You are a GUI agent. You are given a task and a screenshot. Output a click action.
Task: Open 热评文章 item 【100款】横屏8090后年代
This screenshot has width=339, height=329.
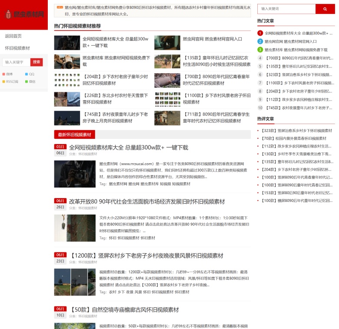point(296,201)
